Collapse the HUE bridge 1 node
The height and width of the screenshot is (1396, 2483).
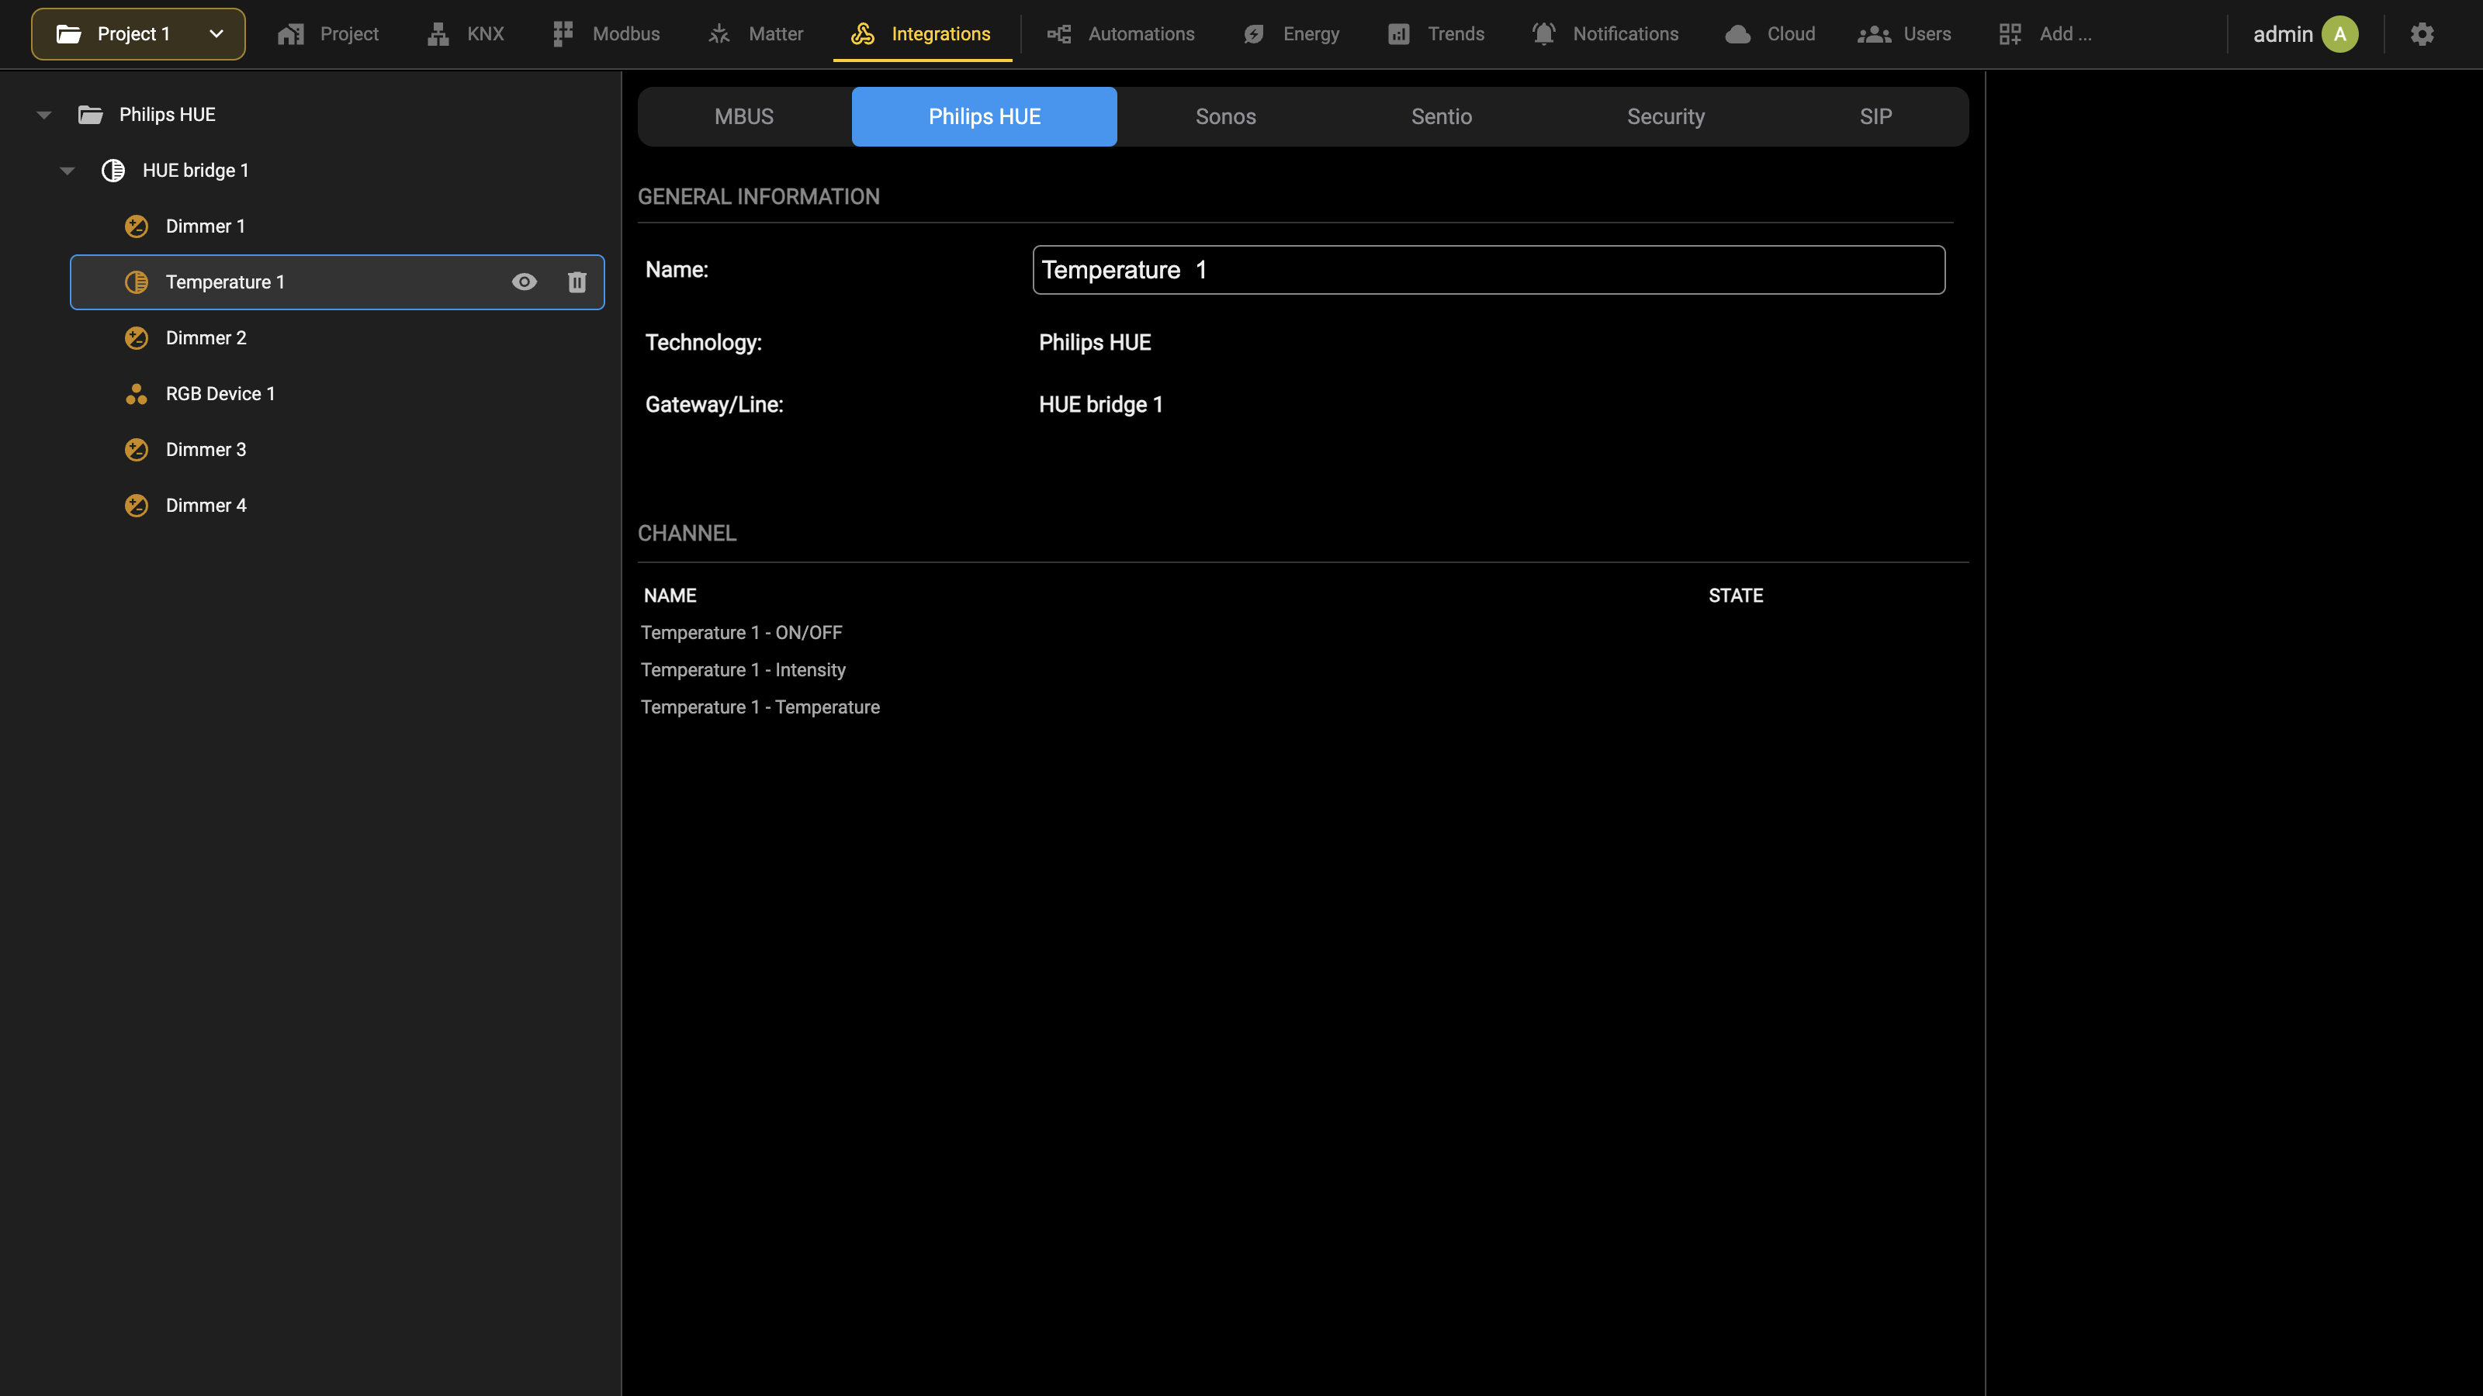(x=68, y=171)
